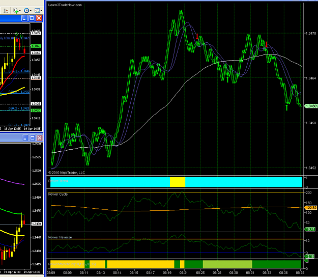The image size is (318, 277).
Task: Expand the Templates dropdown arrow
Action: 41,11
